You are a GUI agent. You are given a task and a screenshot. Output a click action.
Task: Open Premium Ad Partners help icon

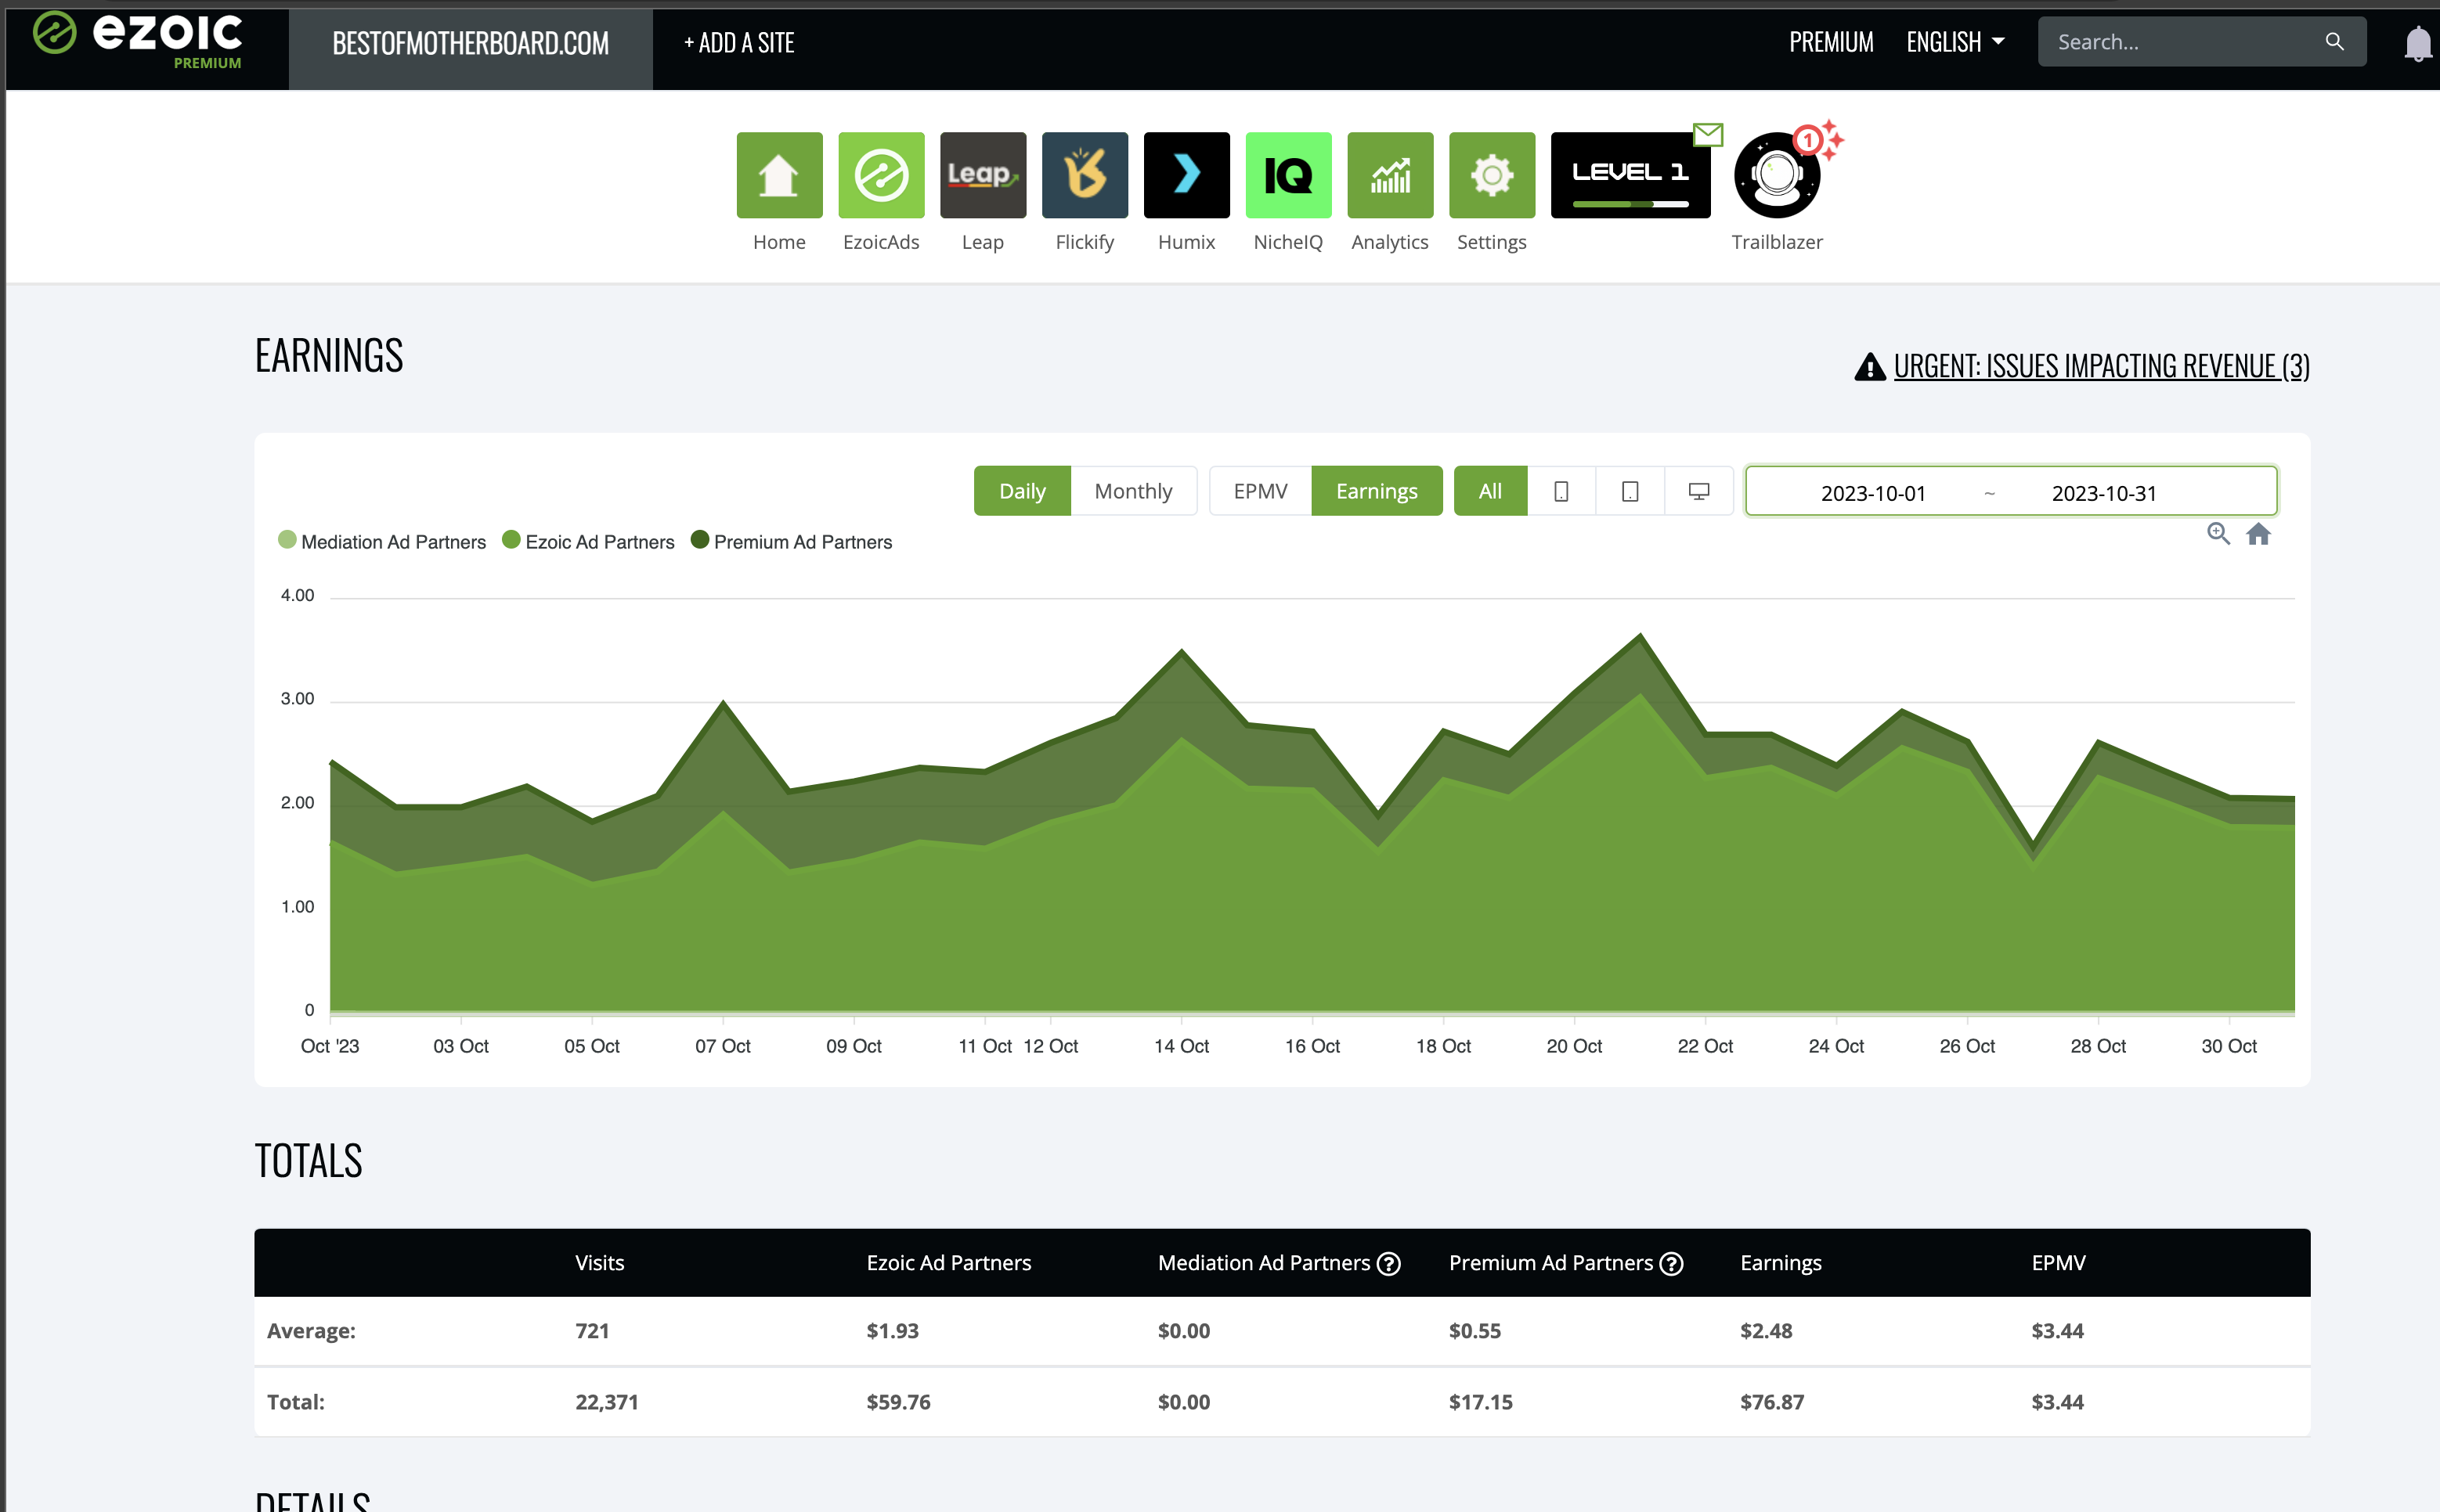click(x=1672, y=1263)
